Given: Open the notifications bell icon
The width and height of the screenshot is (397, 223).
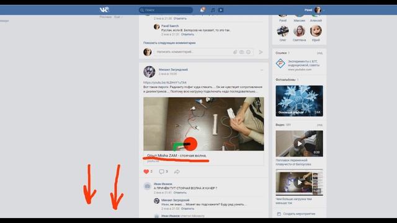Looking at the screenshot, I should 202,10.
